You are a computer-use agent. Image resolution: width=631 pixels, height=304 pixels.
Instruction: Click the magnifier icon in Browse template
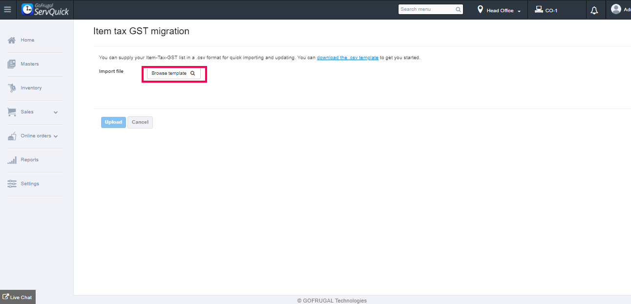[192, 73]
